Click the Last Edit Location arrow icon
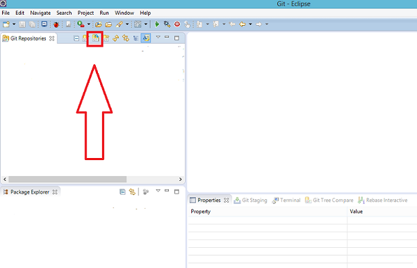The image size is (417, 268). coord(232,24)
